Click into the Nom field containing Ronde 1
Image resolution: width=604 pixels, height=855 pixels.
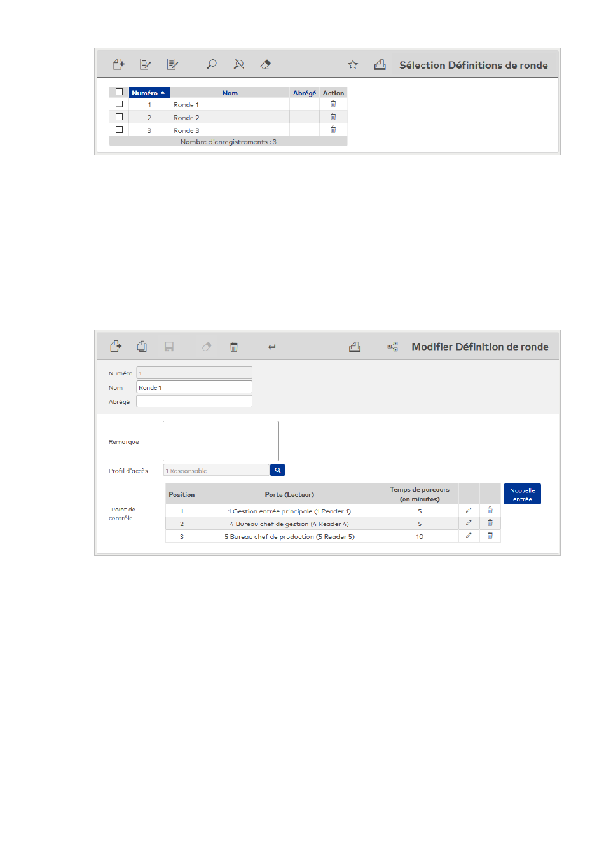[x=194, y=387]
